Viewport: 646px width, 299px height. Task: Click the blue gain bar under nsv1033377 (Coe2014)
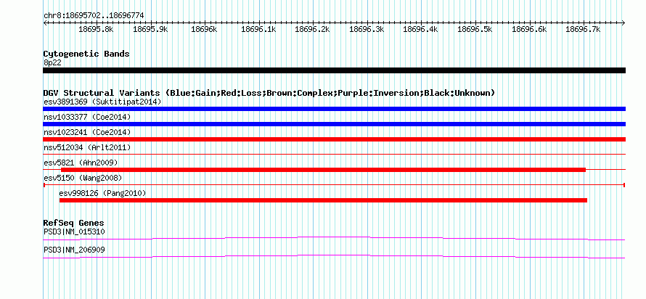(x=334, y=124)
